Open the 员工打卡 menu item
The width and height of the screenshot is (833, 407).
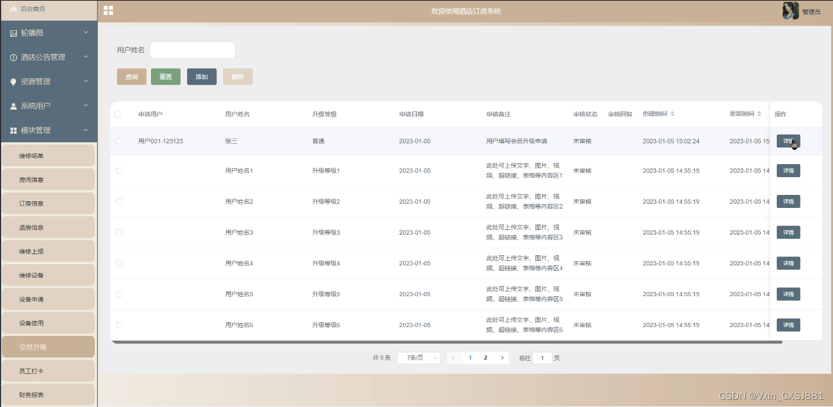pyautogui.click(x=49, y=371)
